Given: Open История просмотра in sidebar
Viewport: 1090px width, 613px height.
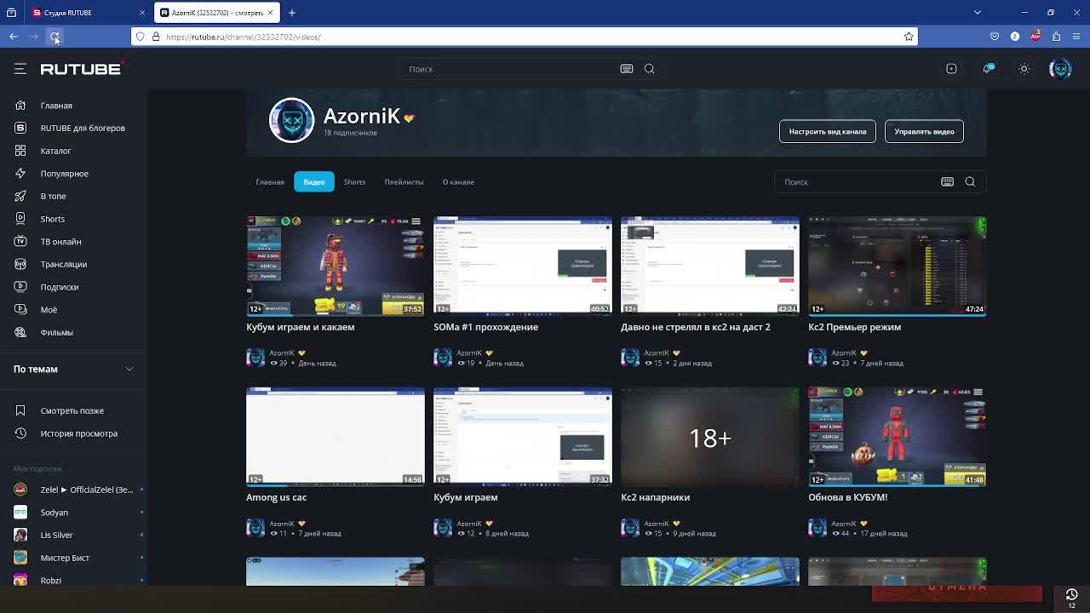Looking at the screenshot, I should [x=78, y=433].
